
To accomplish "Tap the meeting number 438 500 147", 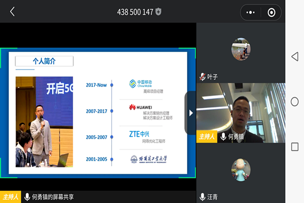I will (x=134, y=12).
